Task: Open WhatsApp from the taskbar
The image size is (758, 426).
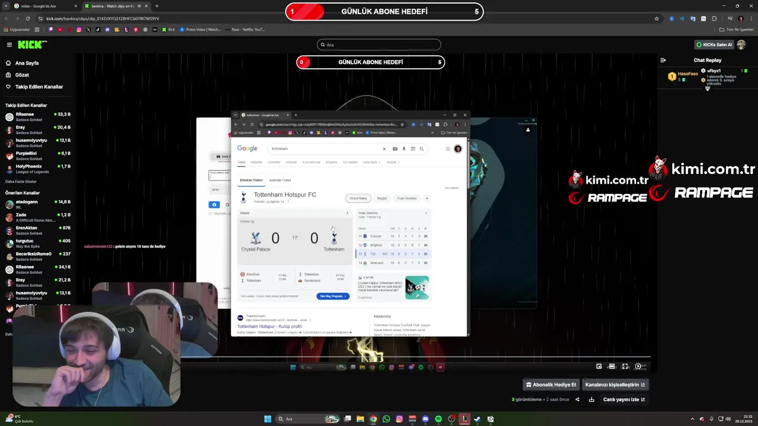Action: 386,419
